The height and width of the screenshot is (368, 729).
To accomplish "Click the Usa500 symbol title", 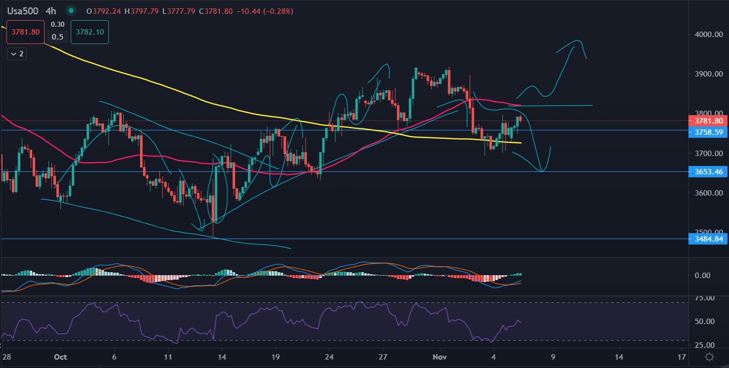I will click(x=24, y=10).
